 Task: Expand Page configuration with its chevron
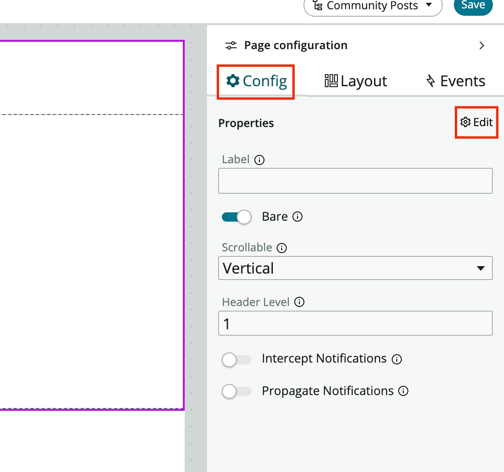pyautogui.click(x=482, y=45)
